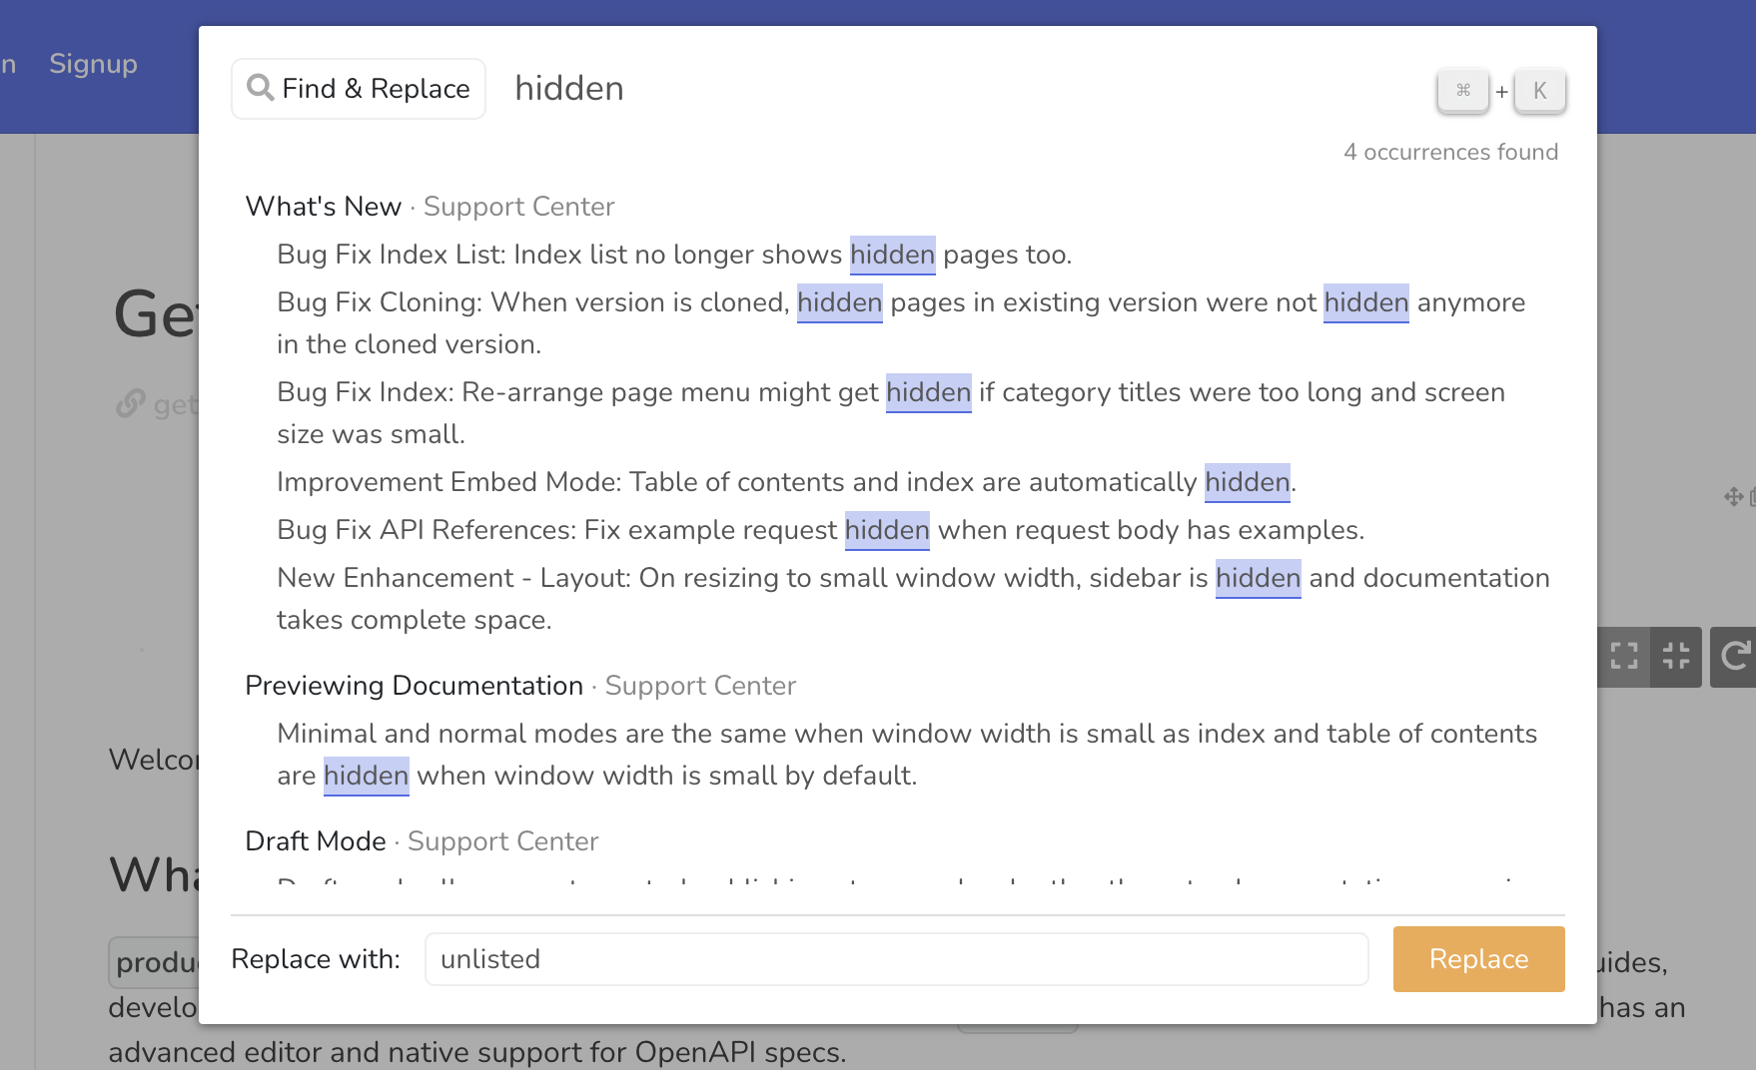Click the permalink chain icon

(131, 404)
